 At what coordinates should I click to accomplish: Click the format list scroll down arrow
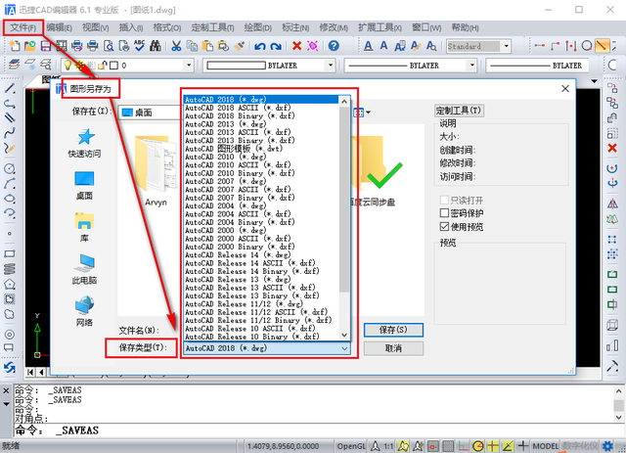(344, 336)
